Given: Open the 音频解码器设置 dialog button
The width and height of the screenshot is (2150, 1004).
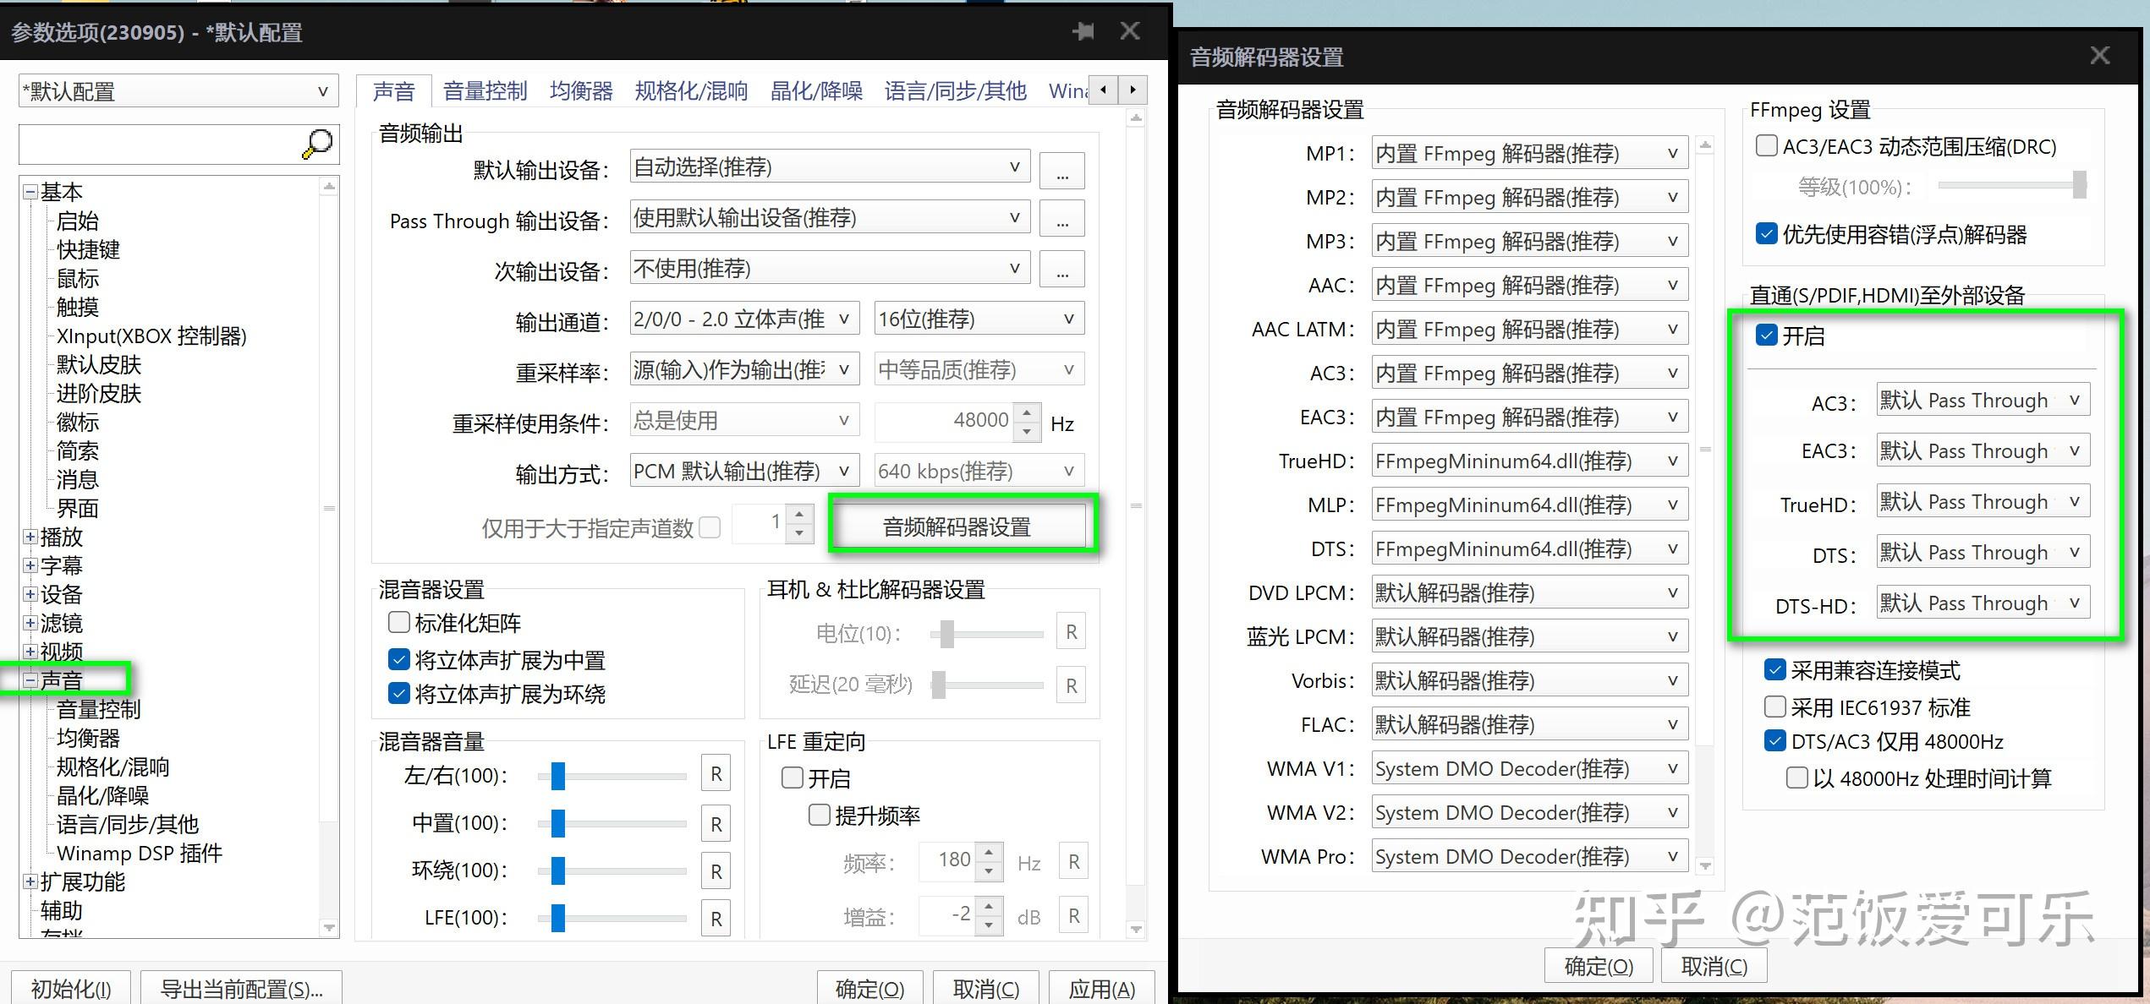Looking at the screenshot, I should [x=963, y=526].
